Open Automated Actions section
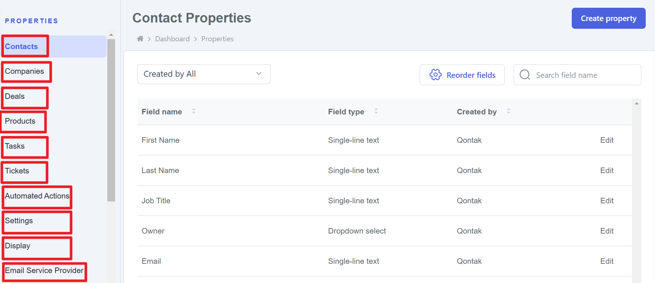The width and height of the screenshot is (655, 283). coord(37,196)
